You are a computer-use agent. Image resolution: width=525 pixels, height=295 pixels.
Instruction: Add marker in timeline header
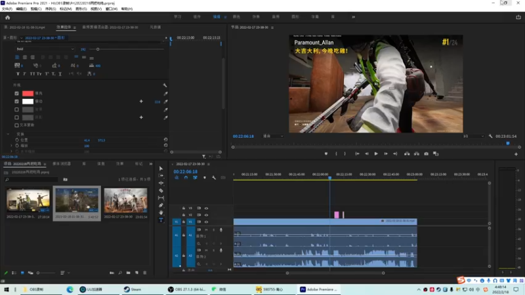click(205, 178)
